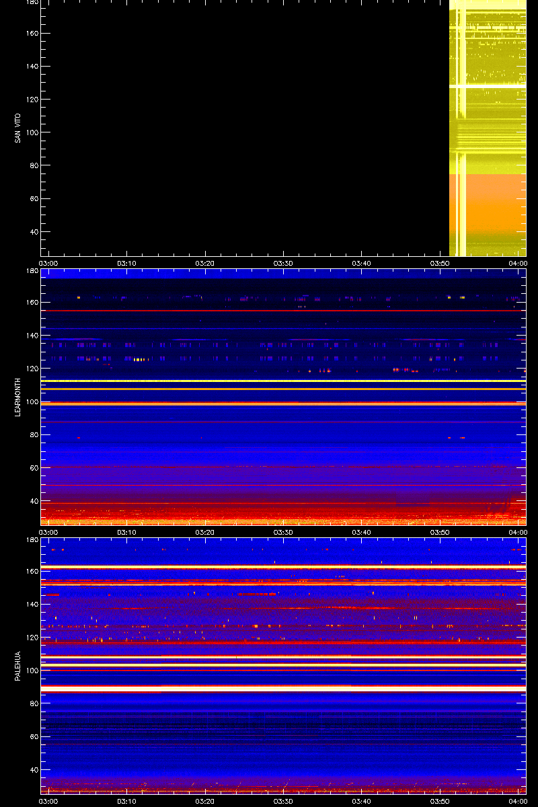Pick the 120 tick on Learmonth axis
The image size is (538, 807).
point(32,369)
